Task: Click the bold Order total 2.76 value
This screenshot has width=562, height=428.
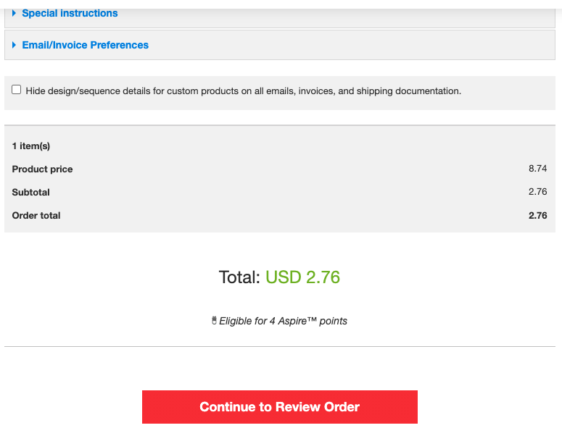Action: 537,215
